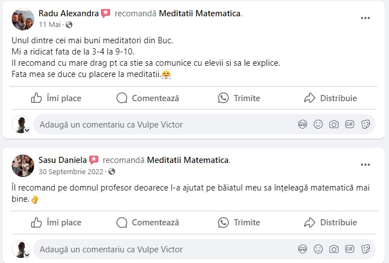The image size is (389, 263).
Task: Share Sasu Daniela's post with Distribuie
Action: [x=331, y=222]
